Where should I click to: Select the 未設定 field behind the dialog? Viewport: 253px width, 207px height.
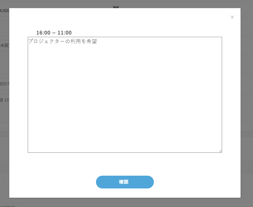coord(5,46)
